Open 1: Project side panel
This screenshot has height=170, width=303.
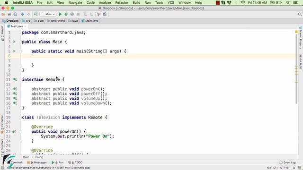pyautogui.click(x=2, y=33)
